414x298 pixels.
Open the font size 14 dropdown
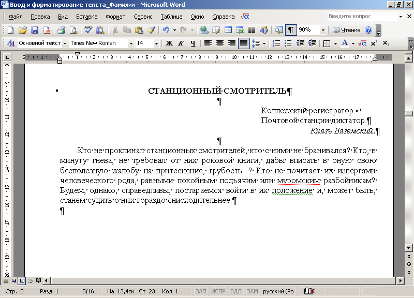[x=156, y=43]
